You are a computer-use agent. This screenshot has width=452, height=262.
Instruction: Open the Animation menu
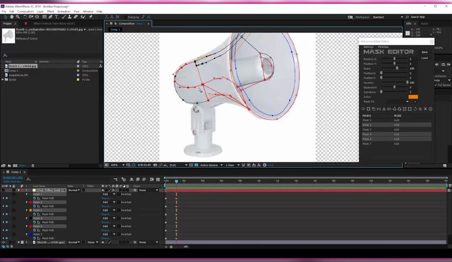coord(64,11)
